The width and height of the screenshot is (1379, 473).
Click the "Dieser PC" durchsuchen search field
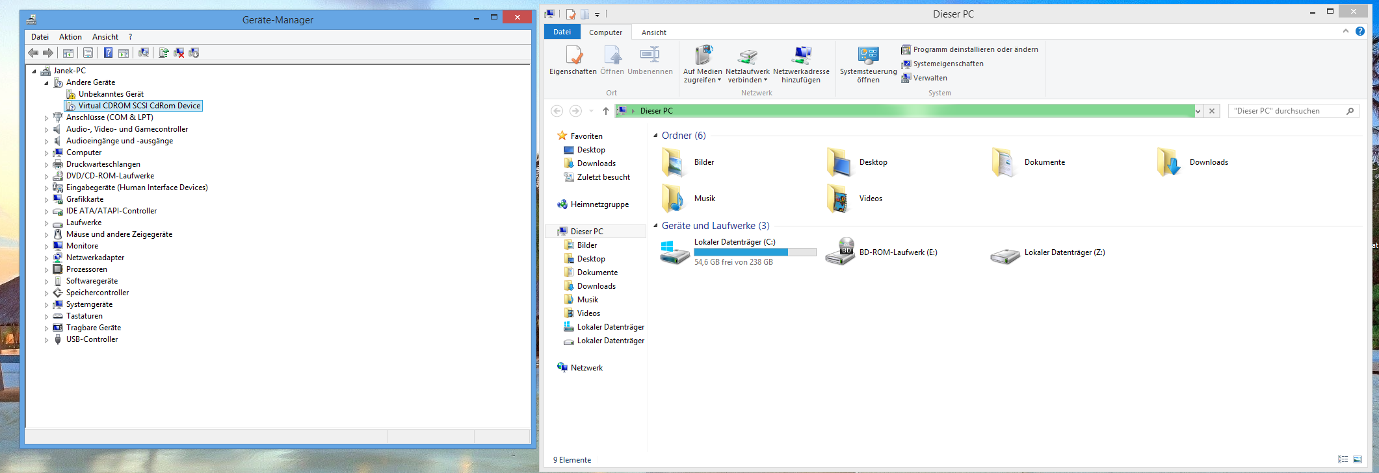click(x=1293, y=111)
